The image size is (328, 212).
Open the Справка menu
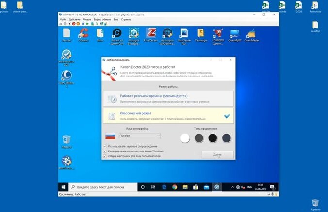(126, 19)
